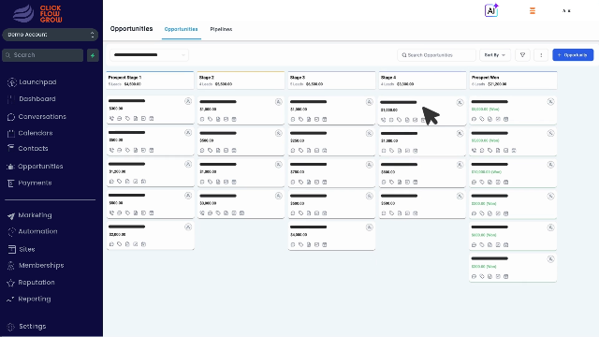
Task: Click calendar icon on Stage 2 $3,000.00 card
Action: click(241, 213)
